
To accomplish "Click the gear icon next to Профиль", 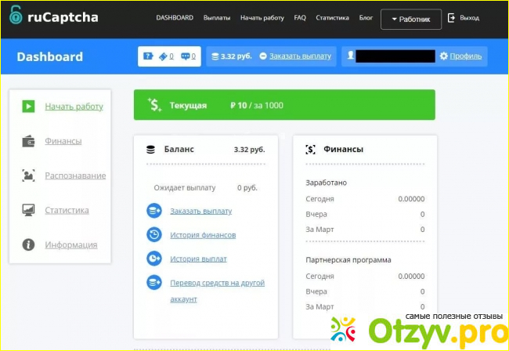I will pyautogui.click(x=444, y=56).
